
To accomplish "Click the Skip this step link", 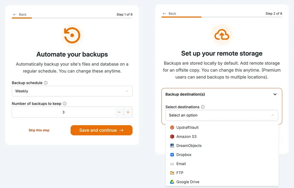I will tap(39, 130).
